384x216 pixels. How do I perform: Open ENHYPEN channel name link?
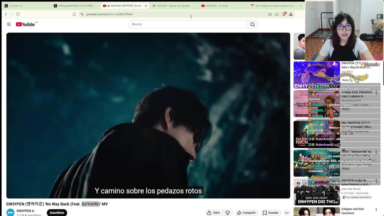click(x=24, y=211)
